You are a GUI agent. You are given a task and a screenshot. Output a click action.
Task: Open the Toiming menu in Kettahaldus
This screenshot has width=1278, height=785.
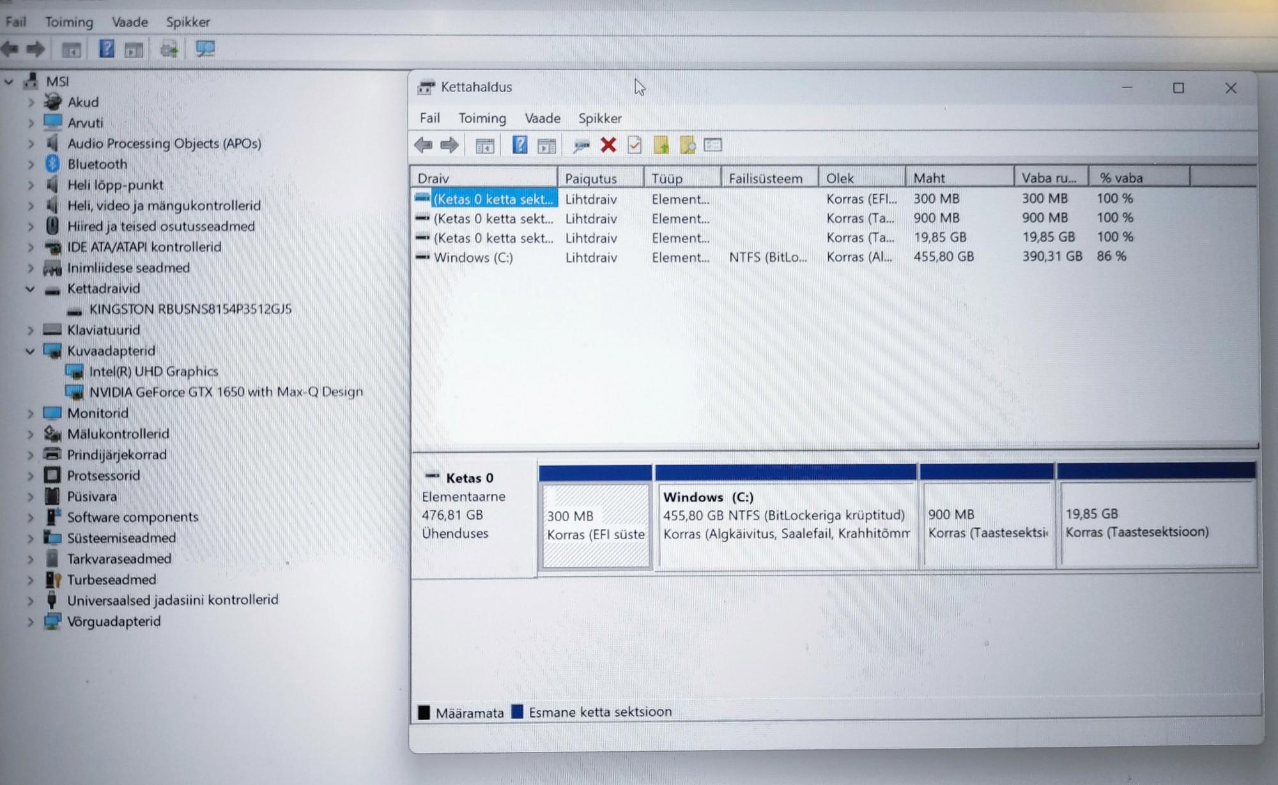(x=482, y=118)
